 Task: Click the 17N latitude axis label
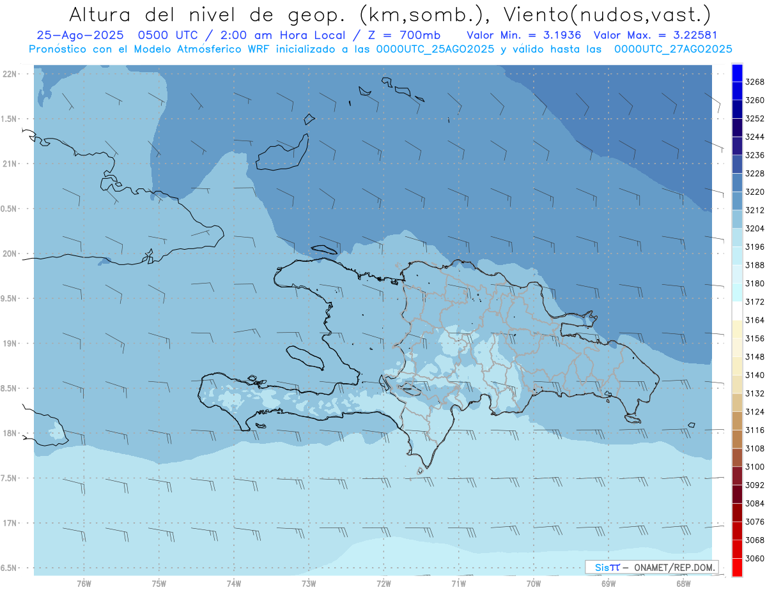(x=9, y=523)
